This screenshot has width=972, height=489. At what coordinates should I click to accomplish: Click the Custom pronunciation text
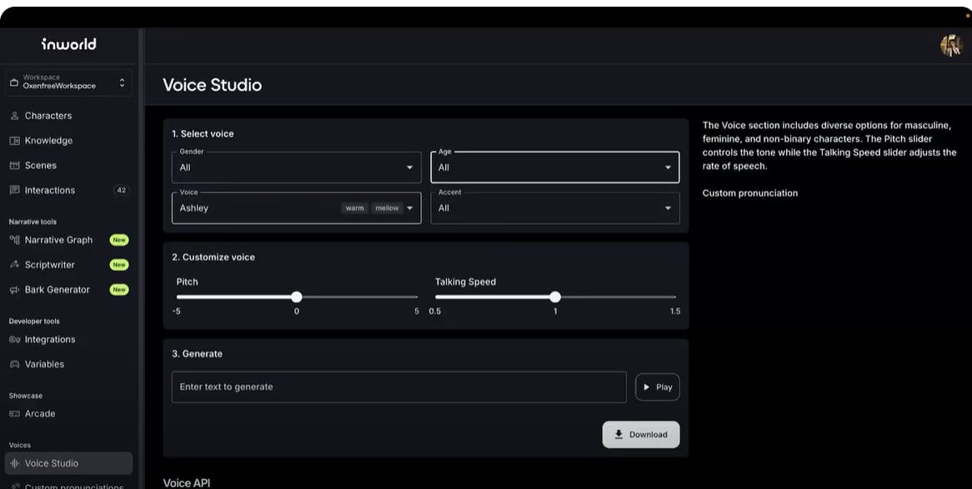point(750,193)
